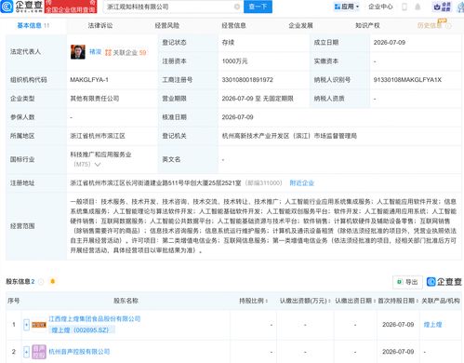This screenshot has width=464, height=363.
Task: Click the legal representative's name link
Action: [x=96, y=52]
